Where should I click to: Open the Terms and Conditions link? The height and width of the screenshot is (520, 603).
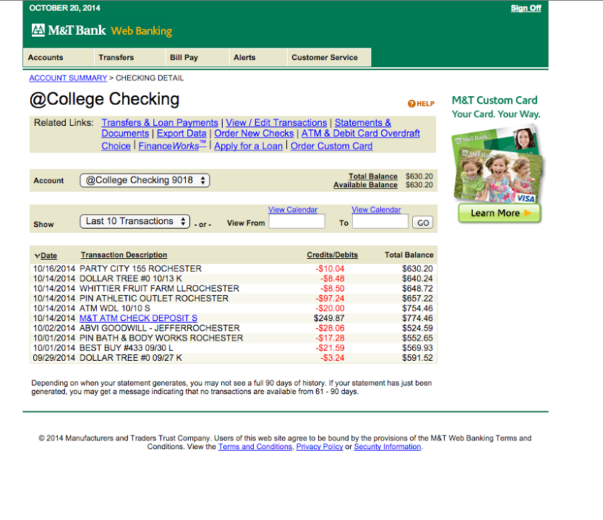click(255, 446)
